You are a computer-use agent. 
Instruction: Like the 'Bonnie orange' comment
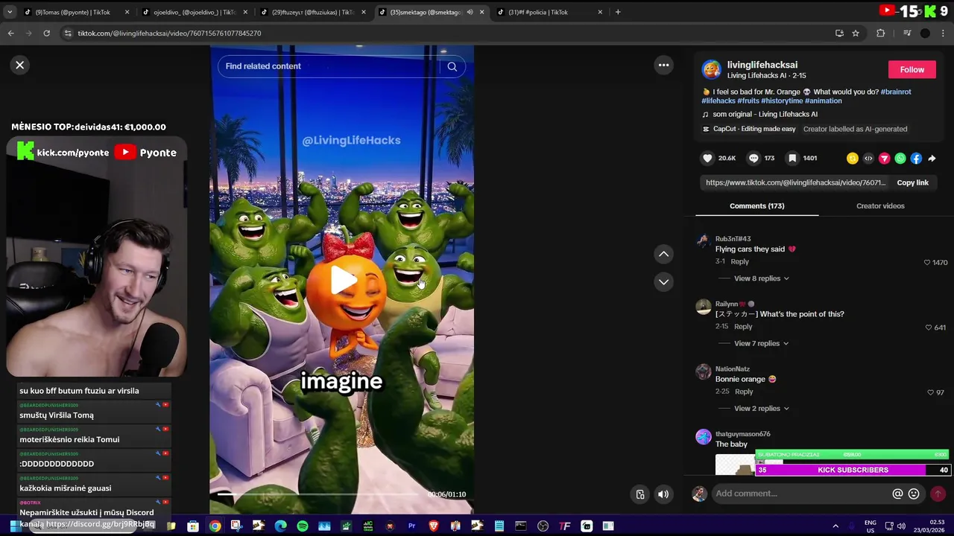(930, 392)
